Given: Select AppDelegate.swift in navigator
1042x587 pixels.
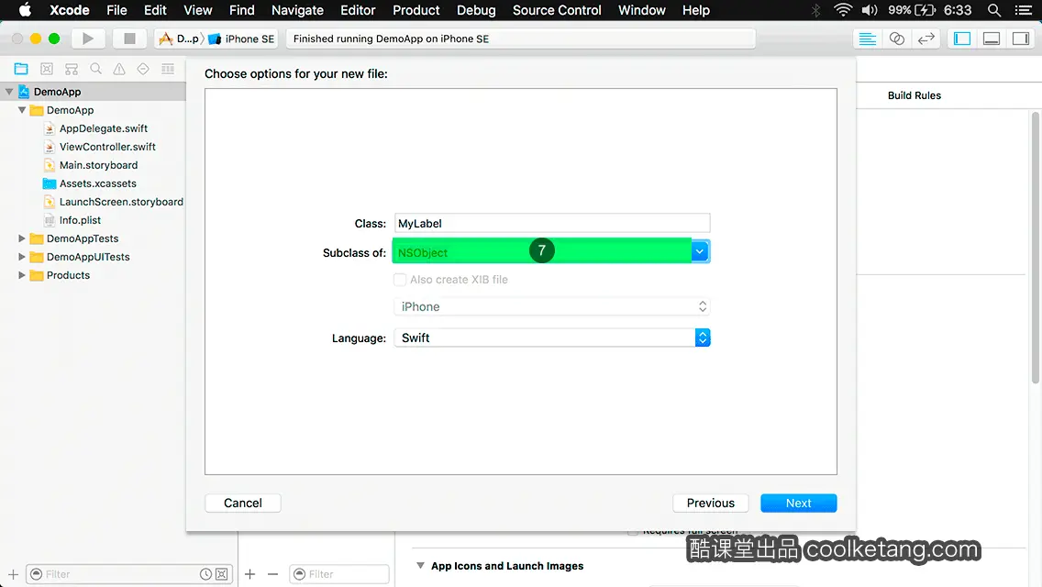Looking at the screenshot, I should 103,128.
